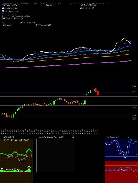Viewport: 138px width, 183px height.
Task: Click the empty Intra Day Trading Price chart box
Action: (x=55, y=155)
